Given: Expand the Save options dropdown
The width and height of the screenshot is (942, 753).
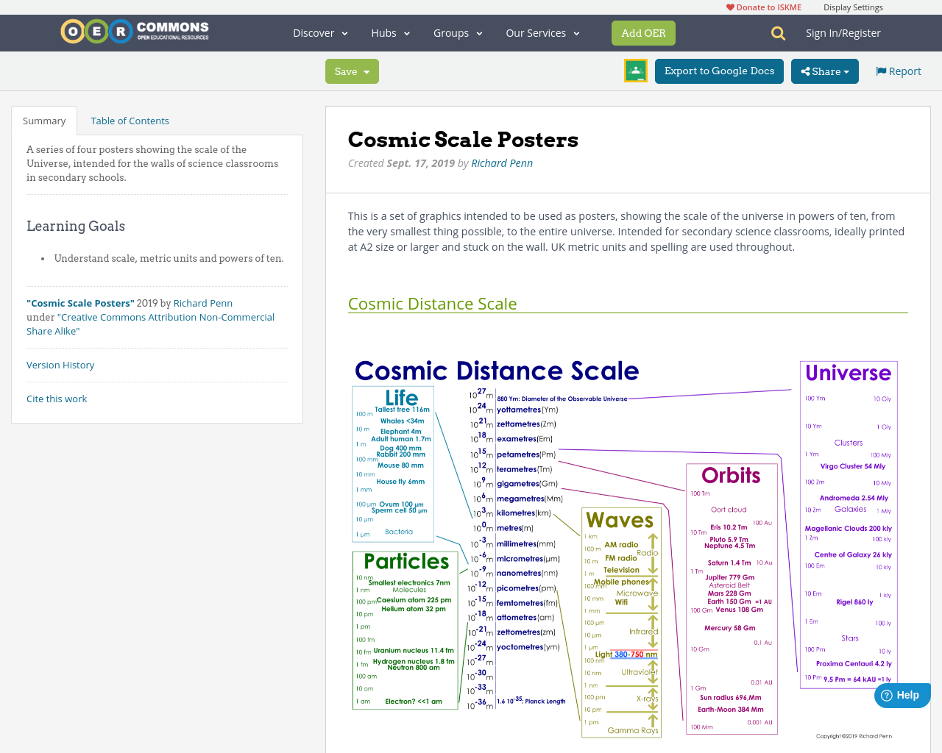Looking at the screenshot, I should pyautogui.click(x=367, y=71).
